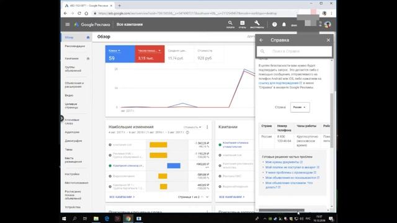
Task: Open Устройства in left navigation
Action: [73, 207]
